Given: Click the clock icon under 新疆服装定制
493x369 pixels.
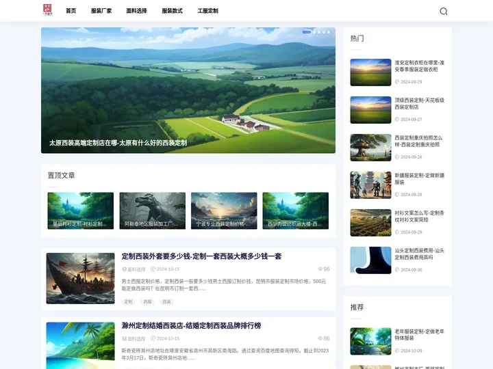Looking at the screenshot, I should point(396,195).
